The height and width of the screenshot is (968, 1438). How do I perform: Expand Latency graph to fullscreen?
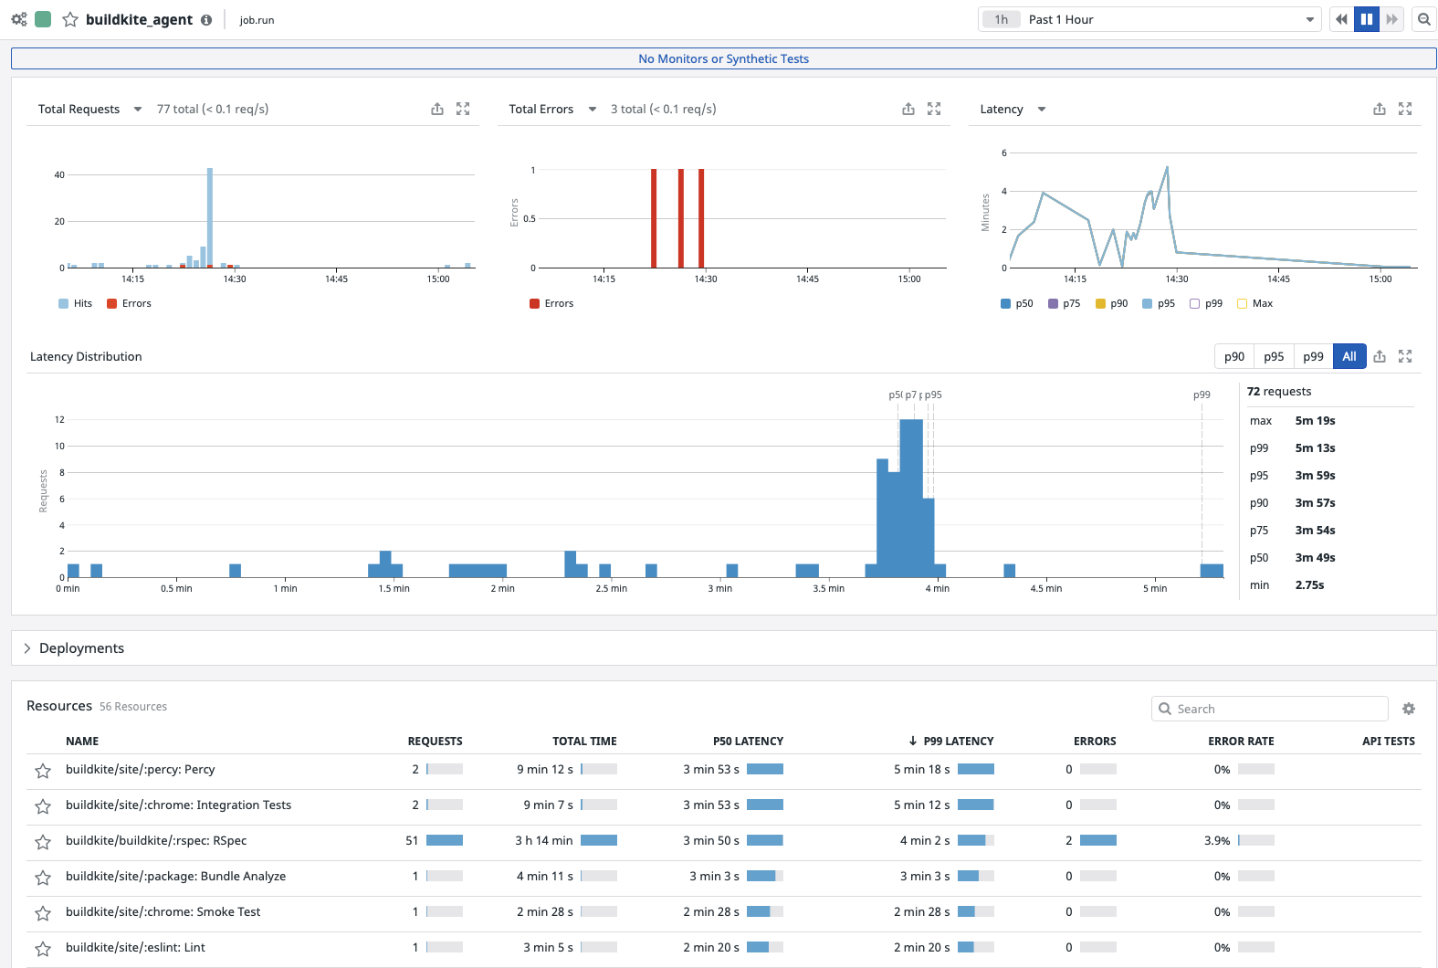tap(1405, 109)
